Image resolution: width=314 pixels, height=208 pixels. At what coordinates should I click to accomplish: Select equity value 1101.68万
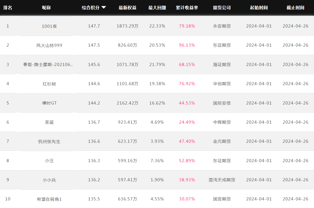point(128,84)
